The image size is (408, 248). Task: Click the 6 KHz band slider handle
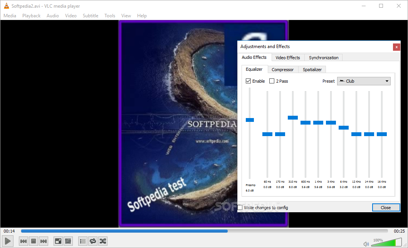(x=344, y=128)
